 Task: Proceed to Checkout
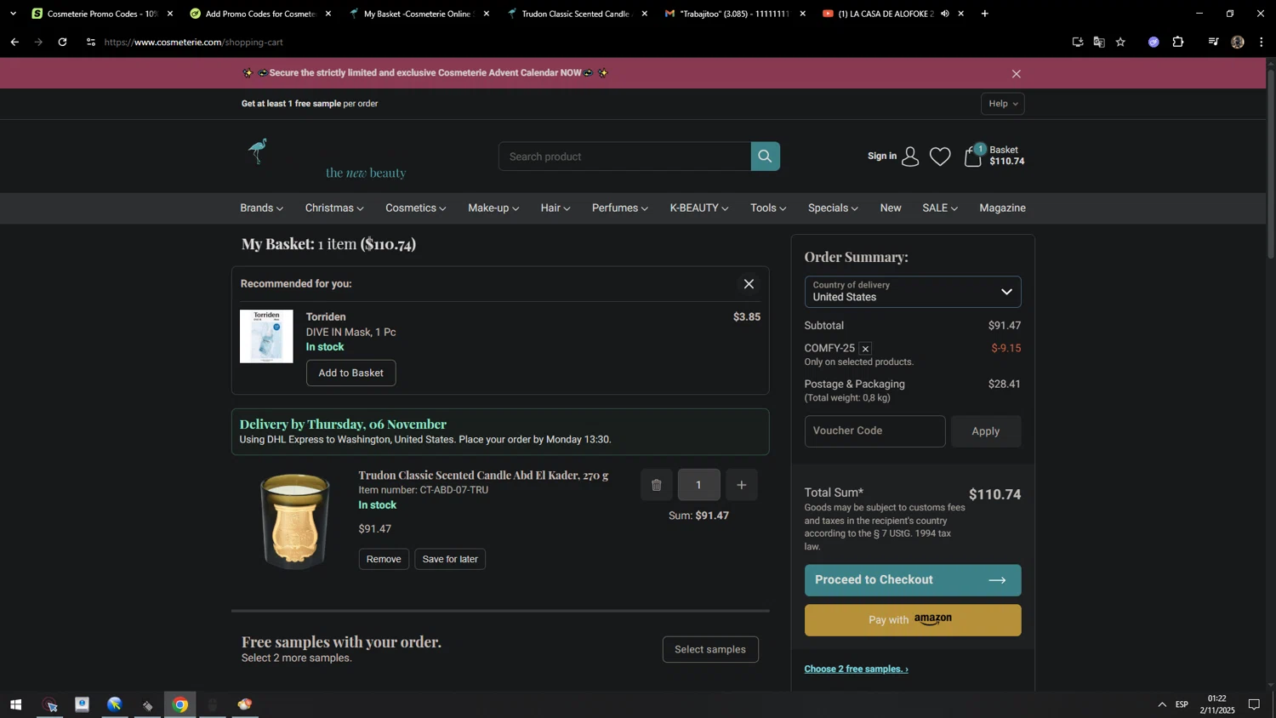coord(913,580)
